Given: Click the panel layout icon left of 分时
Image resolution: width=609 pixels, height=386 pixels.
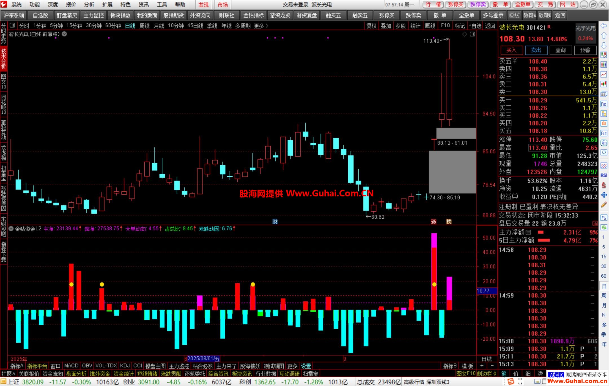Looking at the screenshot, I should click(x=12, y=25).
